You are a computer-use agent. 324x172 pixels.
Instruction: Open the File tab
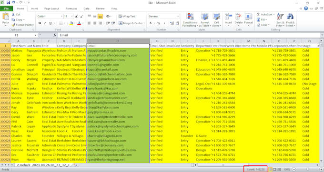6,9
